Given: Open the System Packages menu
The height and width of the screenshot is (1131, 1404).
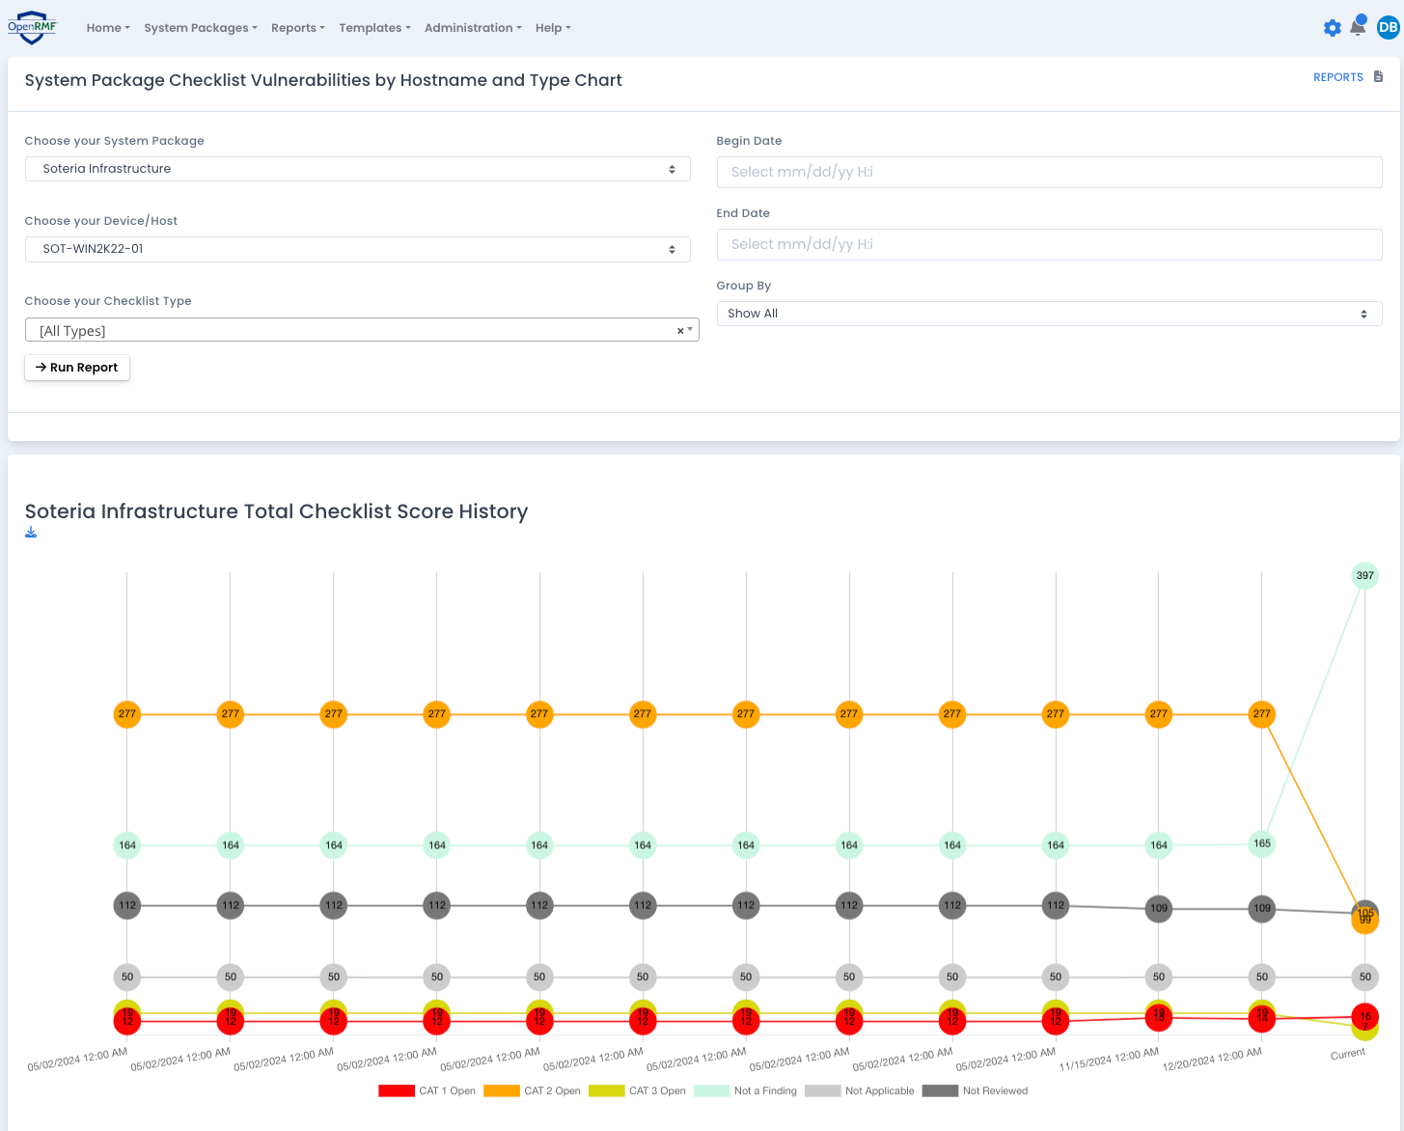Looking at the screenshot, I should pyautogui.click(x=201, y=28).
